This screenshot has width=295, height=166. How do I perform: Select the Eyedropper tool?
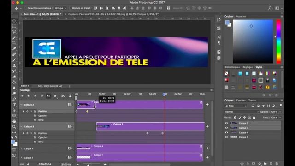(14, 49)
